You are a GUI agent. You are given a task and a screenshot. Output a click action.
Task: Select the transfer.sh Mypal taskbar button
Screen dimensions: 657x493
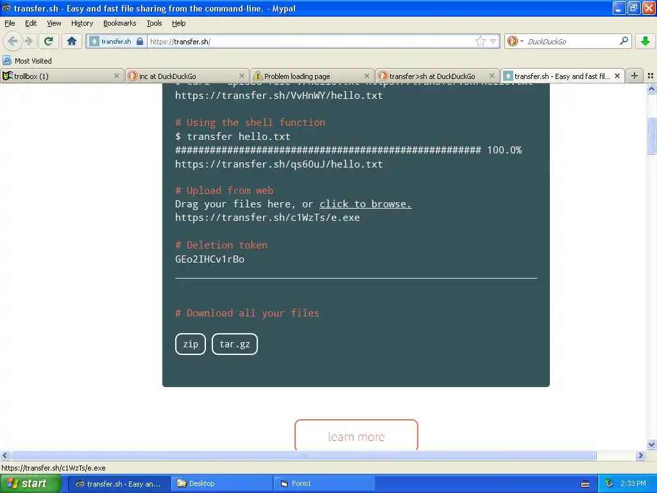tap(119, 484)
